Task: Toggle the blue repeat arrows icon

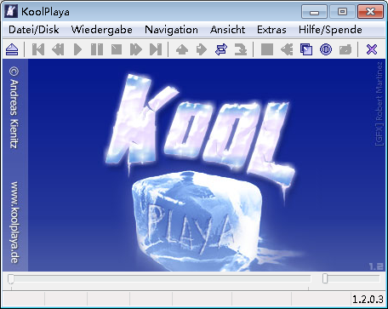Action: [221, 49]
